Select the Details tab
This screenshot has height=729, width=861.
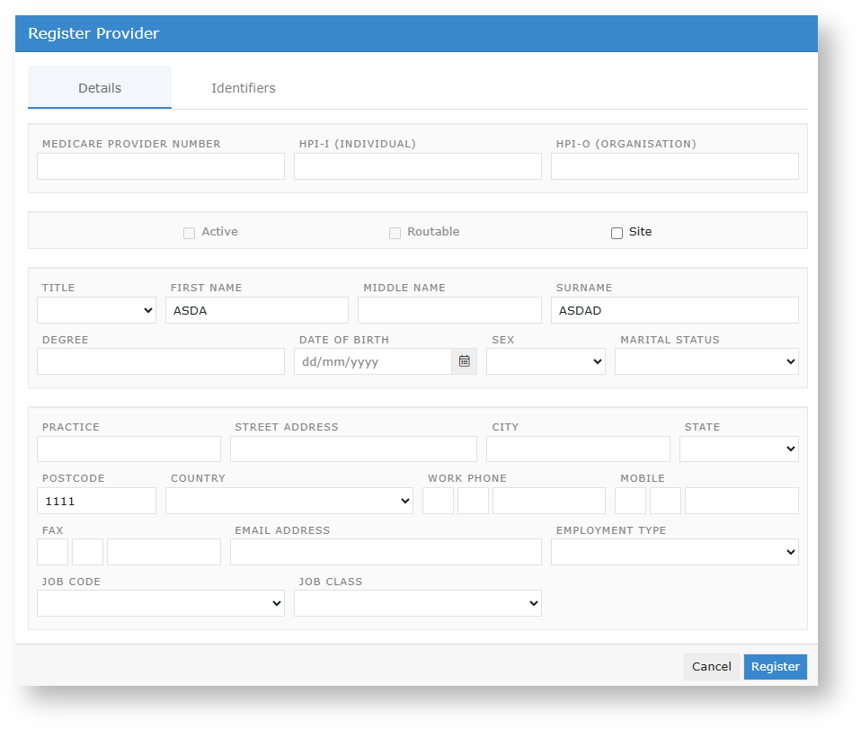(x=100, y=88)
